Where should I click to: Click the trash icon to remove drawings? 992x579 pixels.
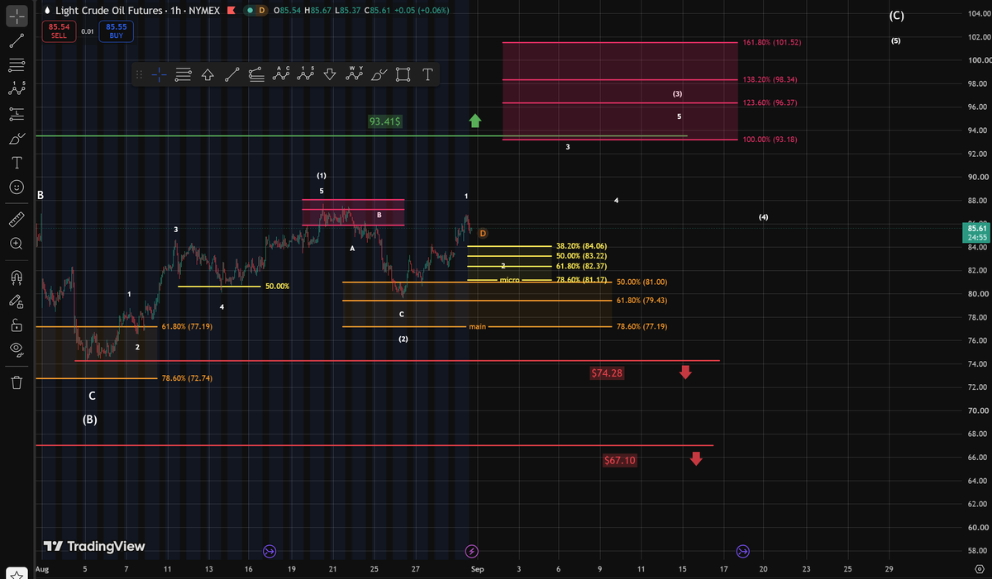click(17, 382)
